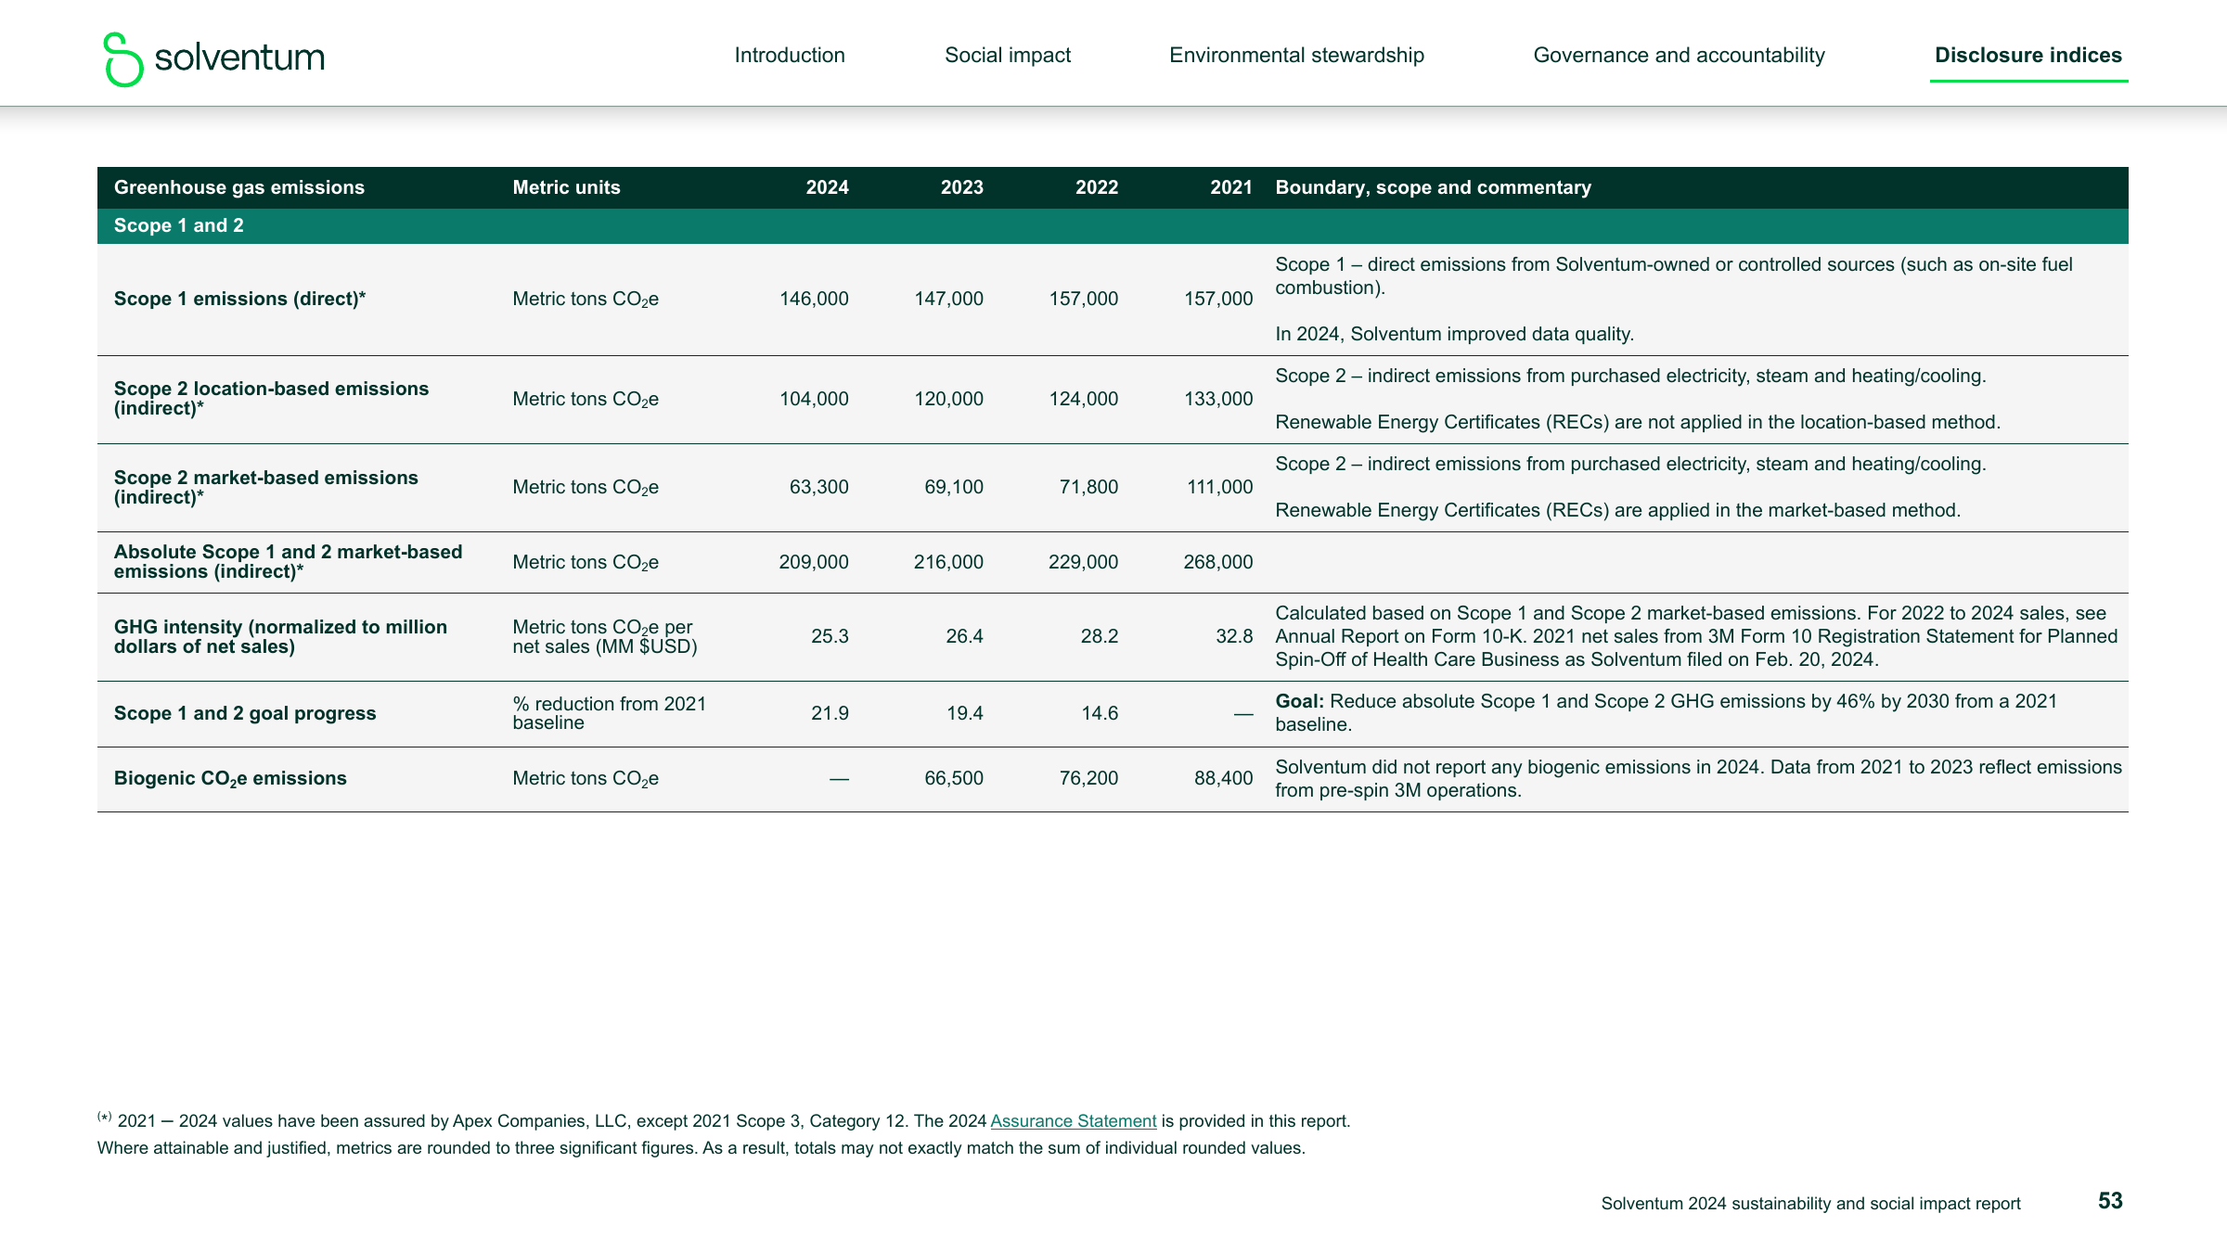Image resolution: width=2227 pixels, height=1252 pixels.
Task: Select the 'Scope 1 and 2' section row
Action: coord(1113,225)
